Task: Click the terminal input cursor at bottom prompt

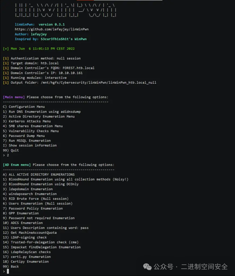Action: 8,271
